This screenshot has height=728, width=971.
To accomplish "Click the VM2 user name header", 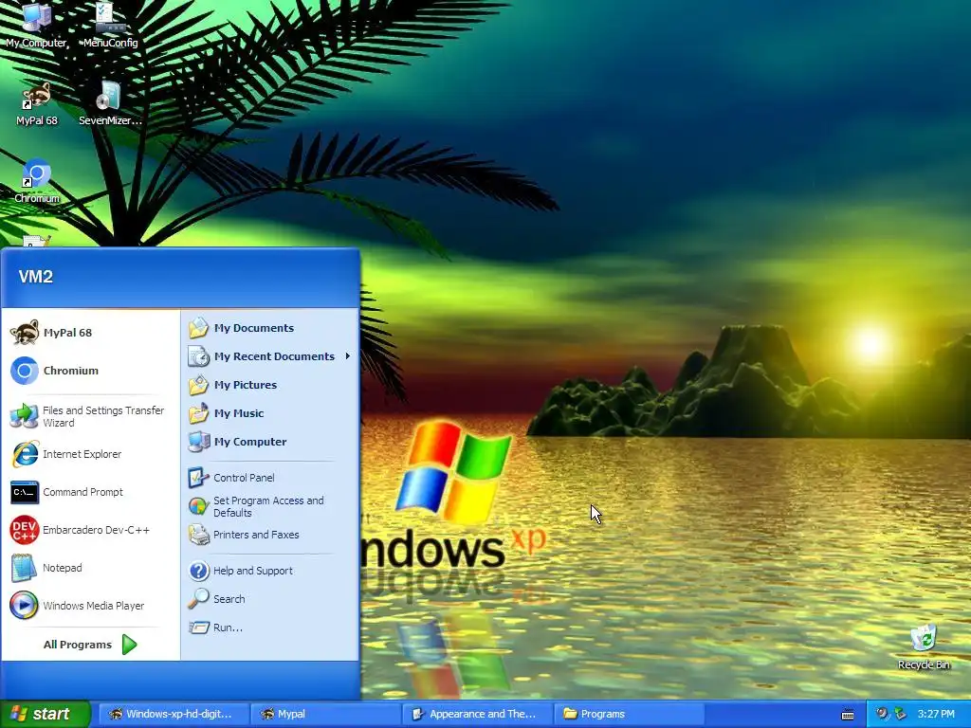I will click(x=35, y=277).
